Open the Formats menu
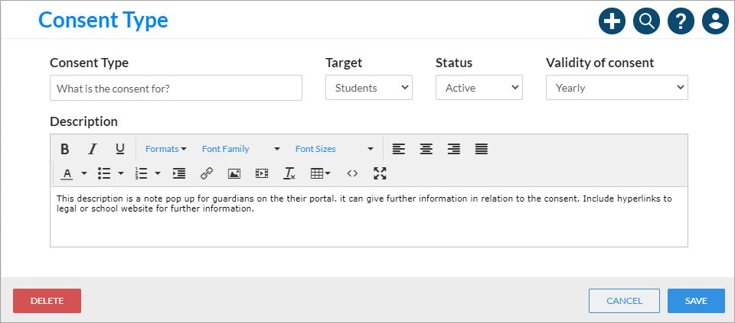 pyautogui.click(x=166, y=149)
